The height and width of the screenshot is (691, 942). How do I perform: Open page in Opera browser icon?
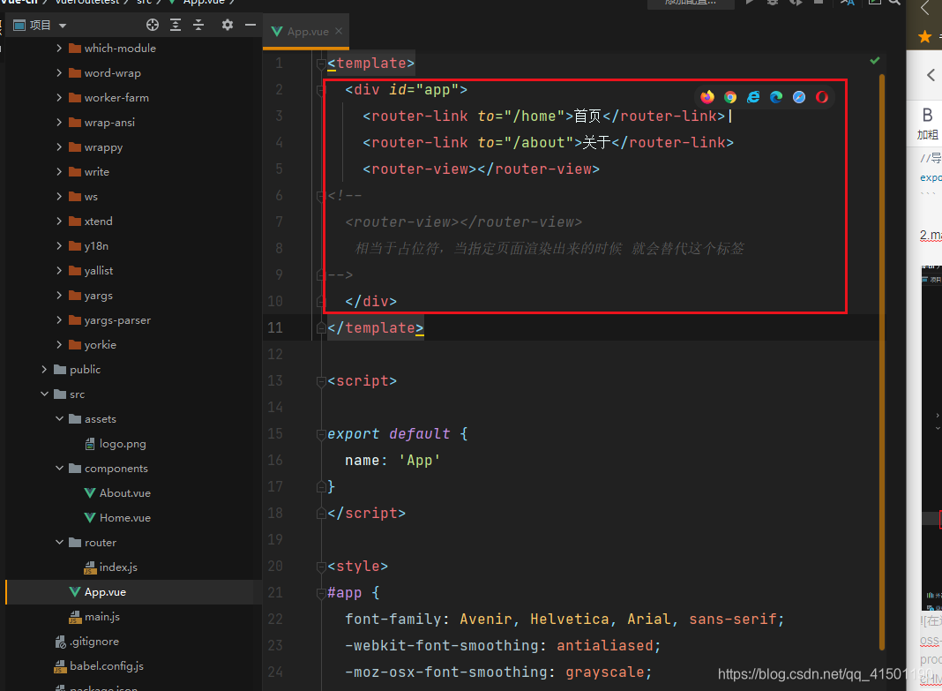click(x=822, y=97)
